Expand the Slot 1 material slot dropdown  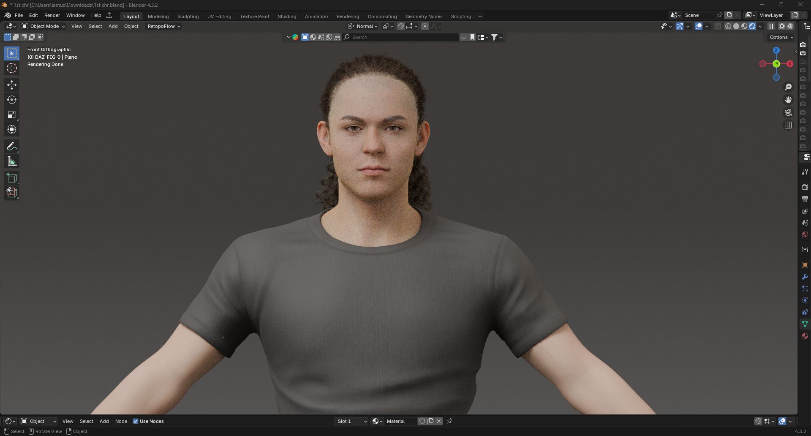point(351,421)
